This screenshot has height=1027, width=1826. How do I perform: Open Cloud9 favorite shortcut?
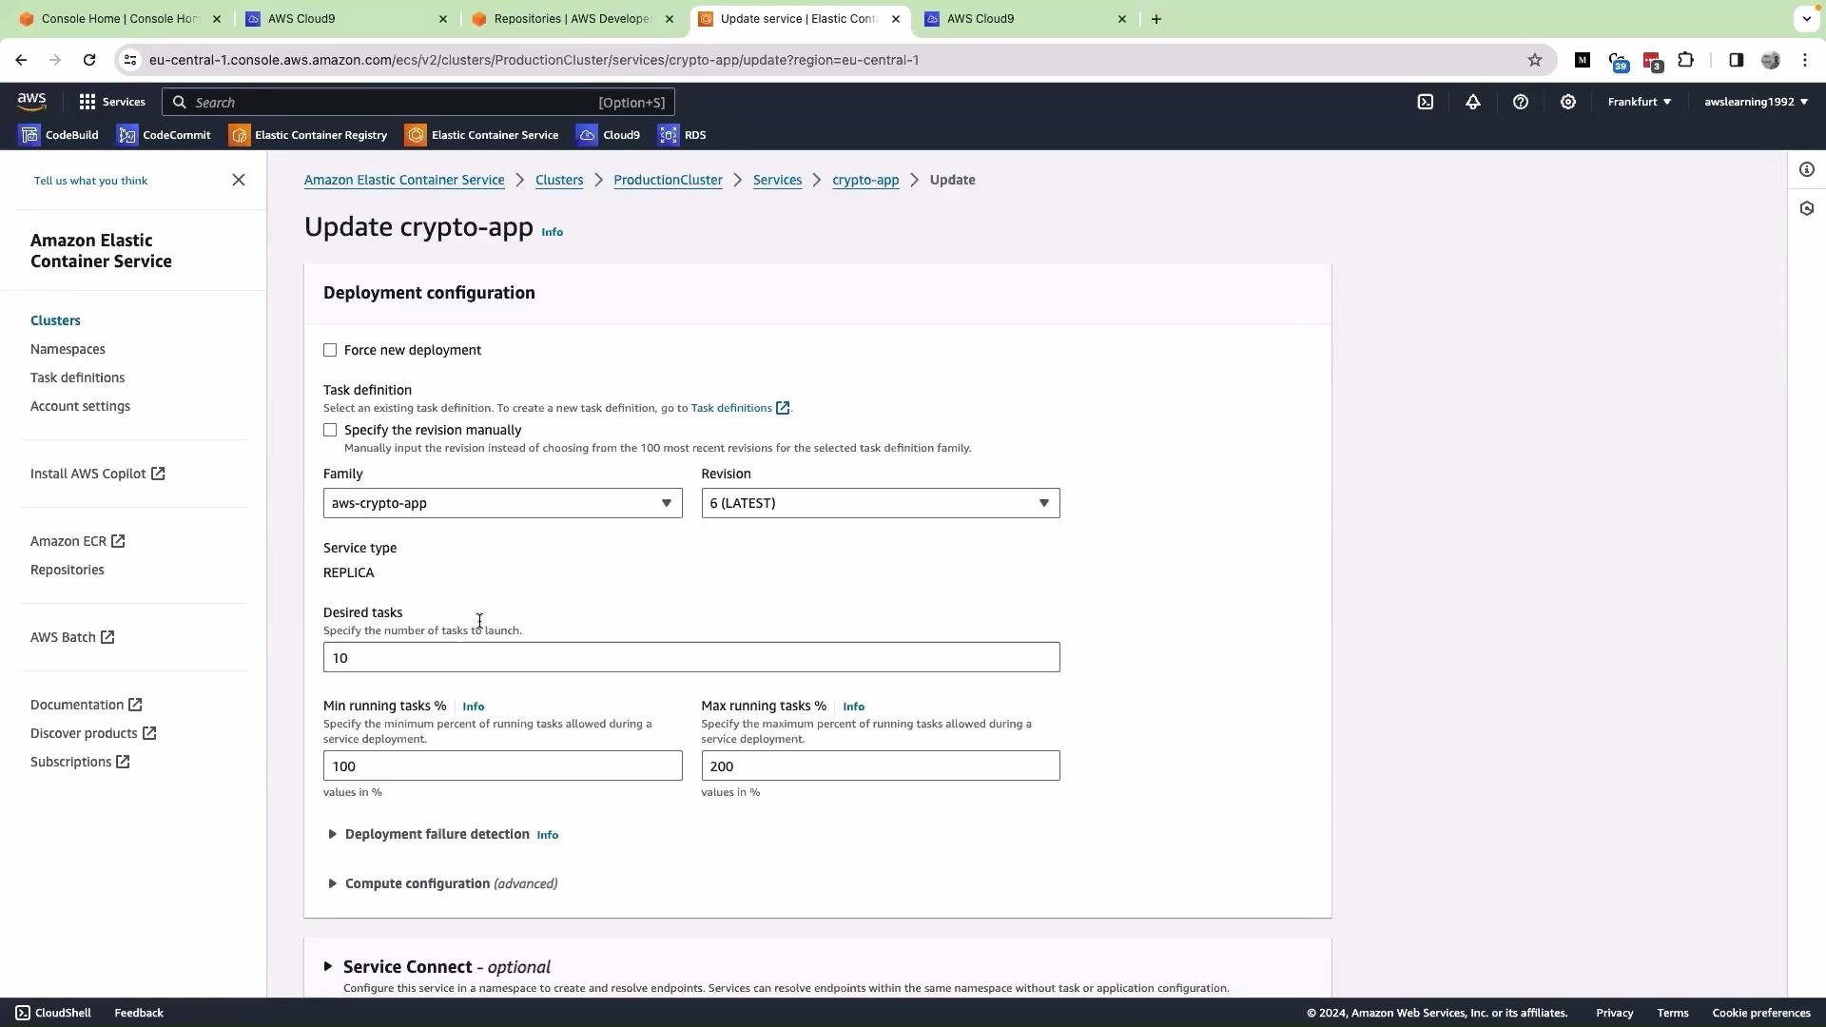[609, 135]
